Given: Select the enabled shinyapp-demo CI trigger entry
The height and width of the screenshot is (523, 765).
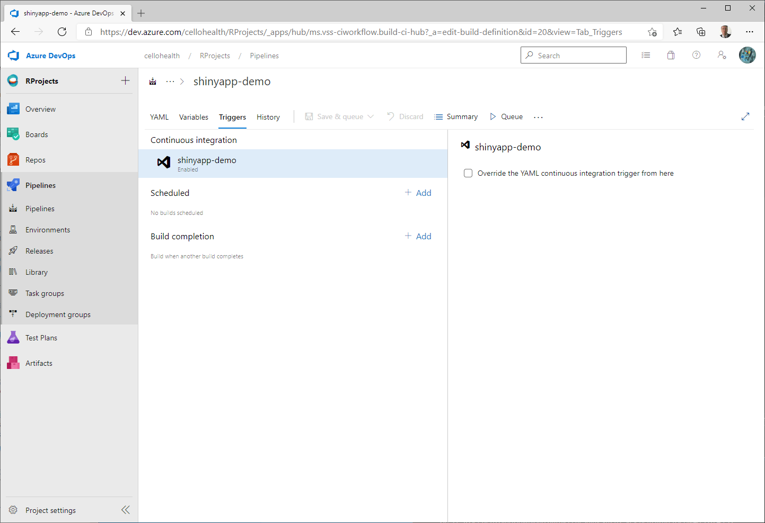Looking at the screenshot, I should (x=207, y=164).
